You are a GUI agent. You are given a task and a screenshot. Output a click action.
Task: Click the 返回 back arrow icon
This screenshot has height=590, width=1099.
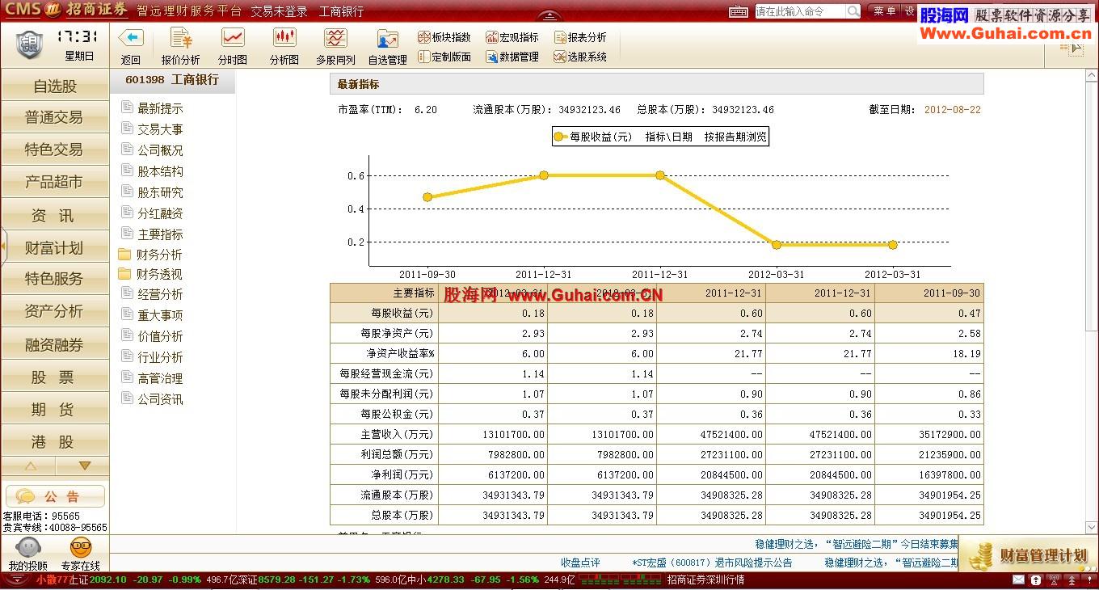[130, 37]
